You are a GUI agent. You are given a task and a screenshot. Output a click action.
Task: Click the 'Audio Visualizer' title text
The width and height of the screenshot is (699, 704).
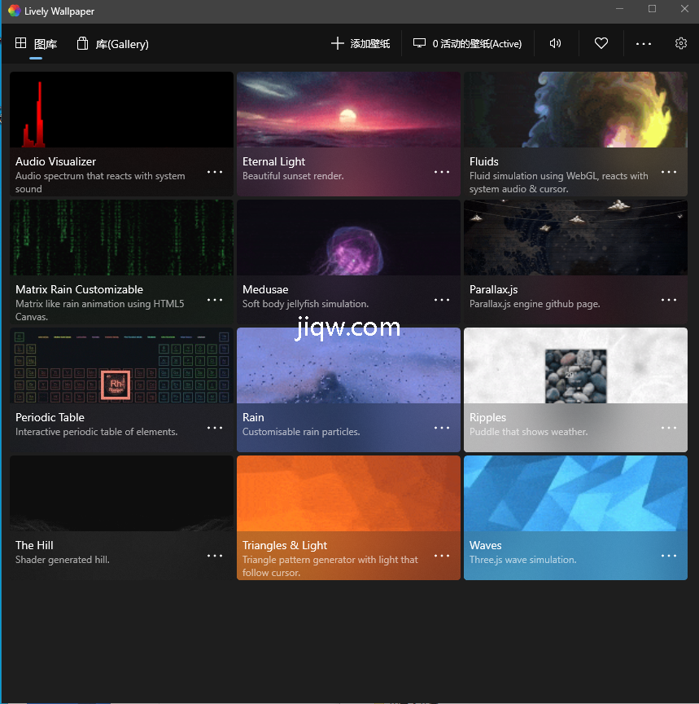55,161
